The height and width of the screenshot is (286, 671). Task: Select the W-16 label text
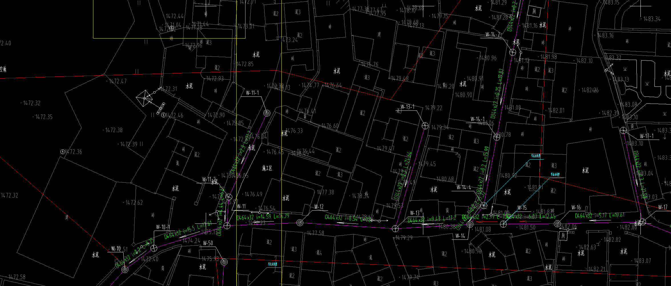(576, 208)
